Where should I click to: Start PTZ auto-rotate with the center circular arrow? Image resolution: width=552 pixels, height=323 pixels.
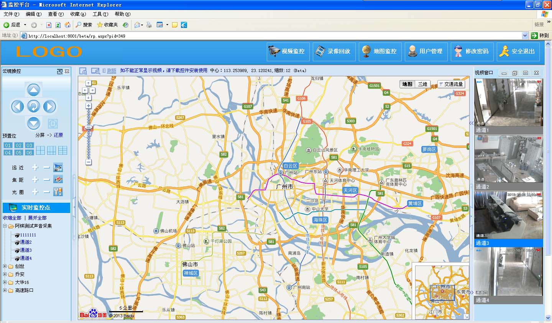tap(33, 107)
